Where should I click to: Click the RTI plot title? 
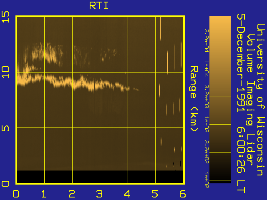(x=99, y=6)
